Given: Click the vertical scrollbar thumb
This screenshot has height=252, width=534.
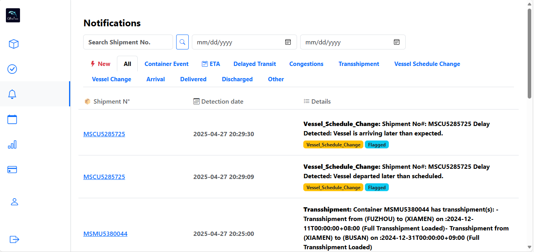Looking at the screenshot, I should (530, 53).
